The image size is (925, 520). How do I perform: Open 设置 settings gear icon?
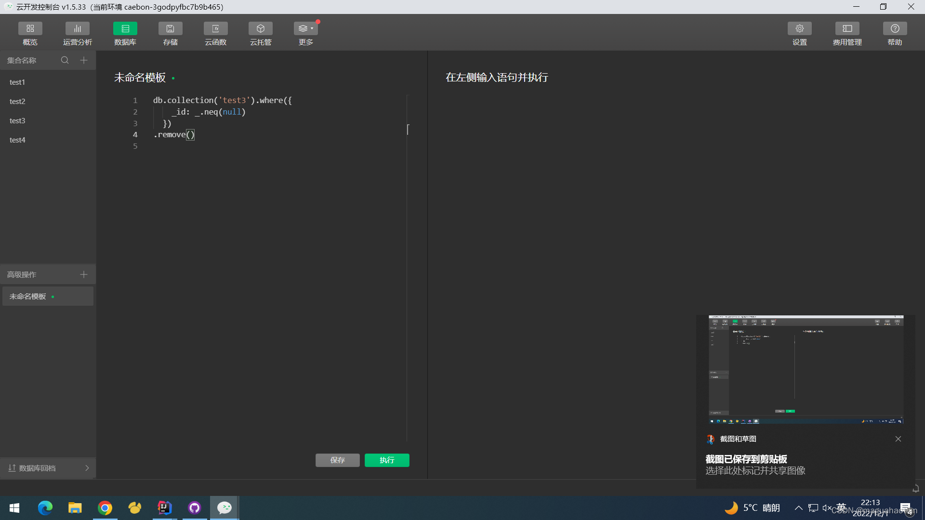click(799, 29)
